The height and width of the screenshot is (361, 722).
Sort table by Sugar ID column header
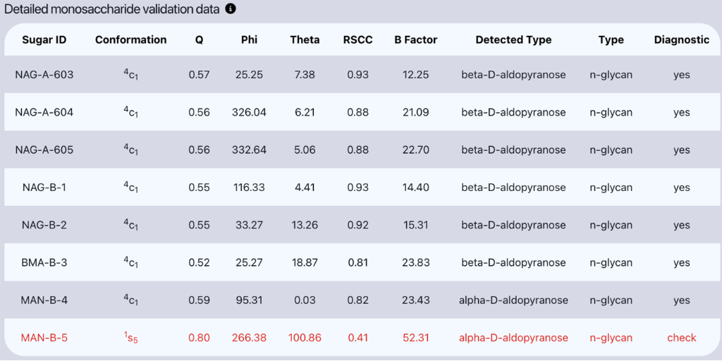(x=44, y=39)
